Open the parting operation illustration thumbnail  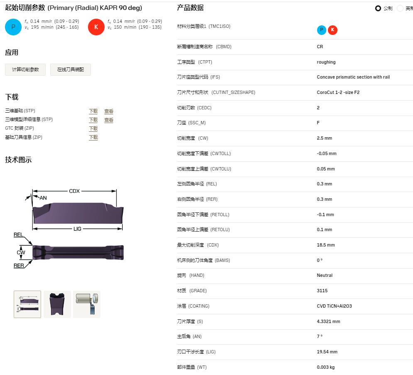pos(87,304)
